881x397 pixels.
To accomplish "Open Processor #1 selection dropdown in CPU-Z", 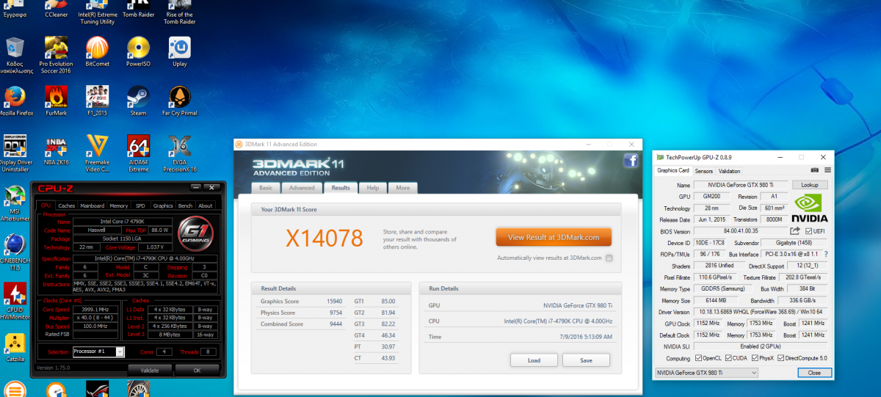I will click(97, 352).
